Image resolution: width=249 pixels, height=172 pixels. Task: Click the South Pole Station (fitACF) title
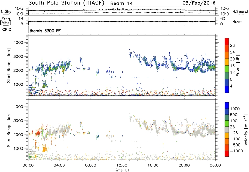66,3
